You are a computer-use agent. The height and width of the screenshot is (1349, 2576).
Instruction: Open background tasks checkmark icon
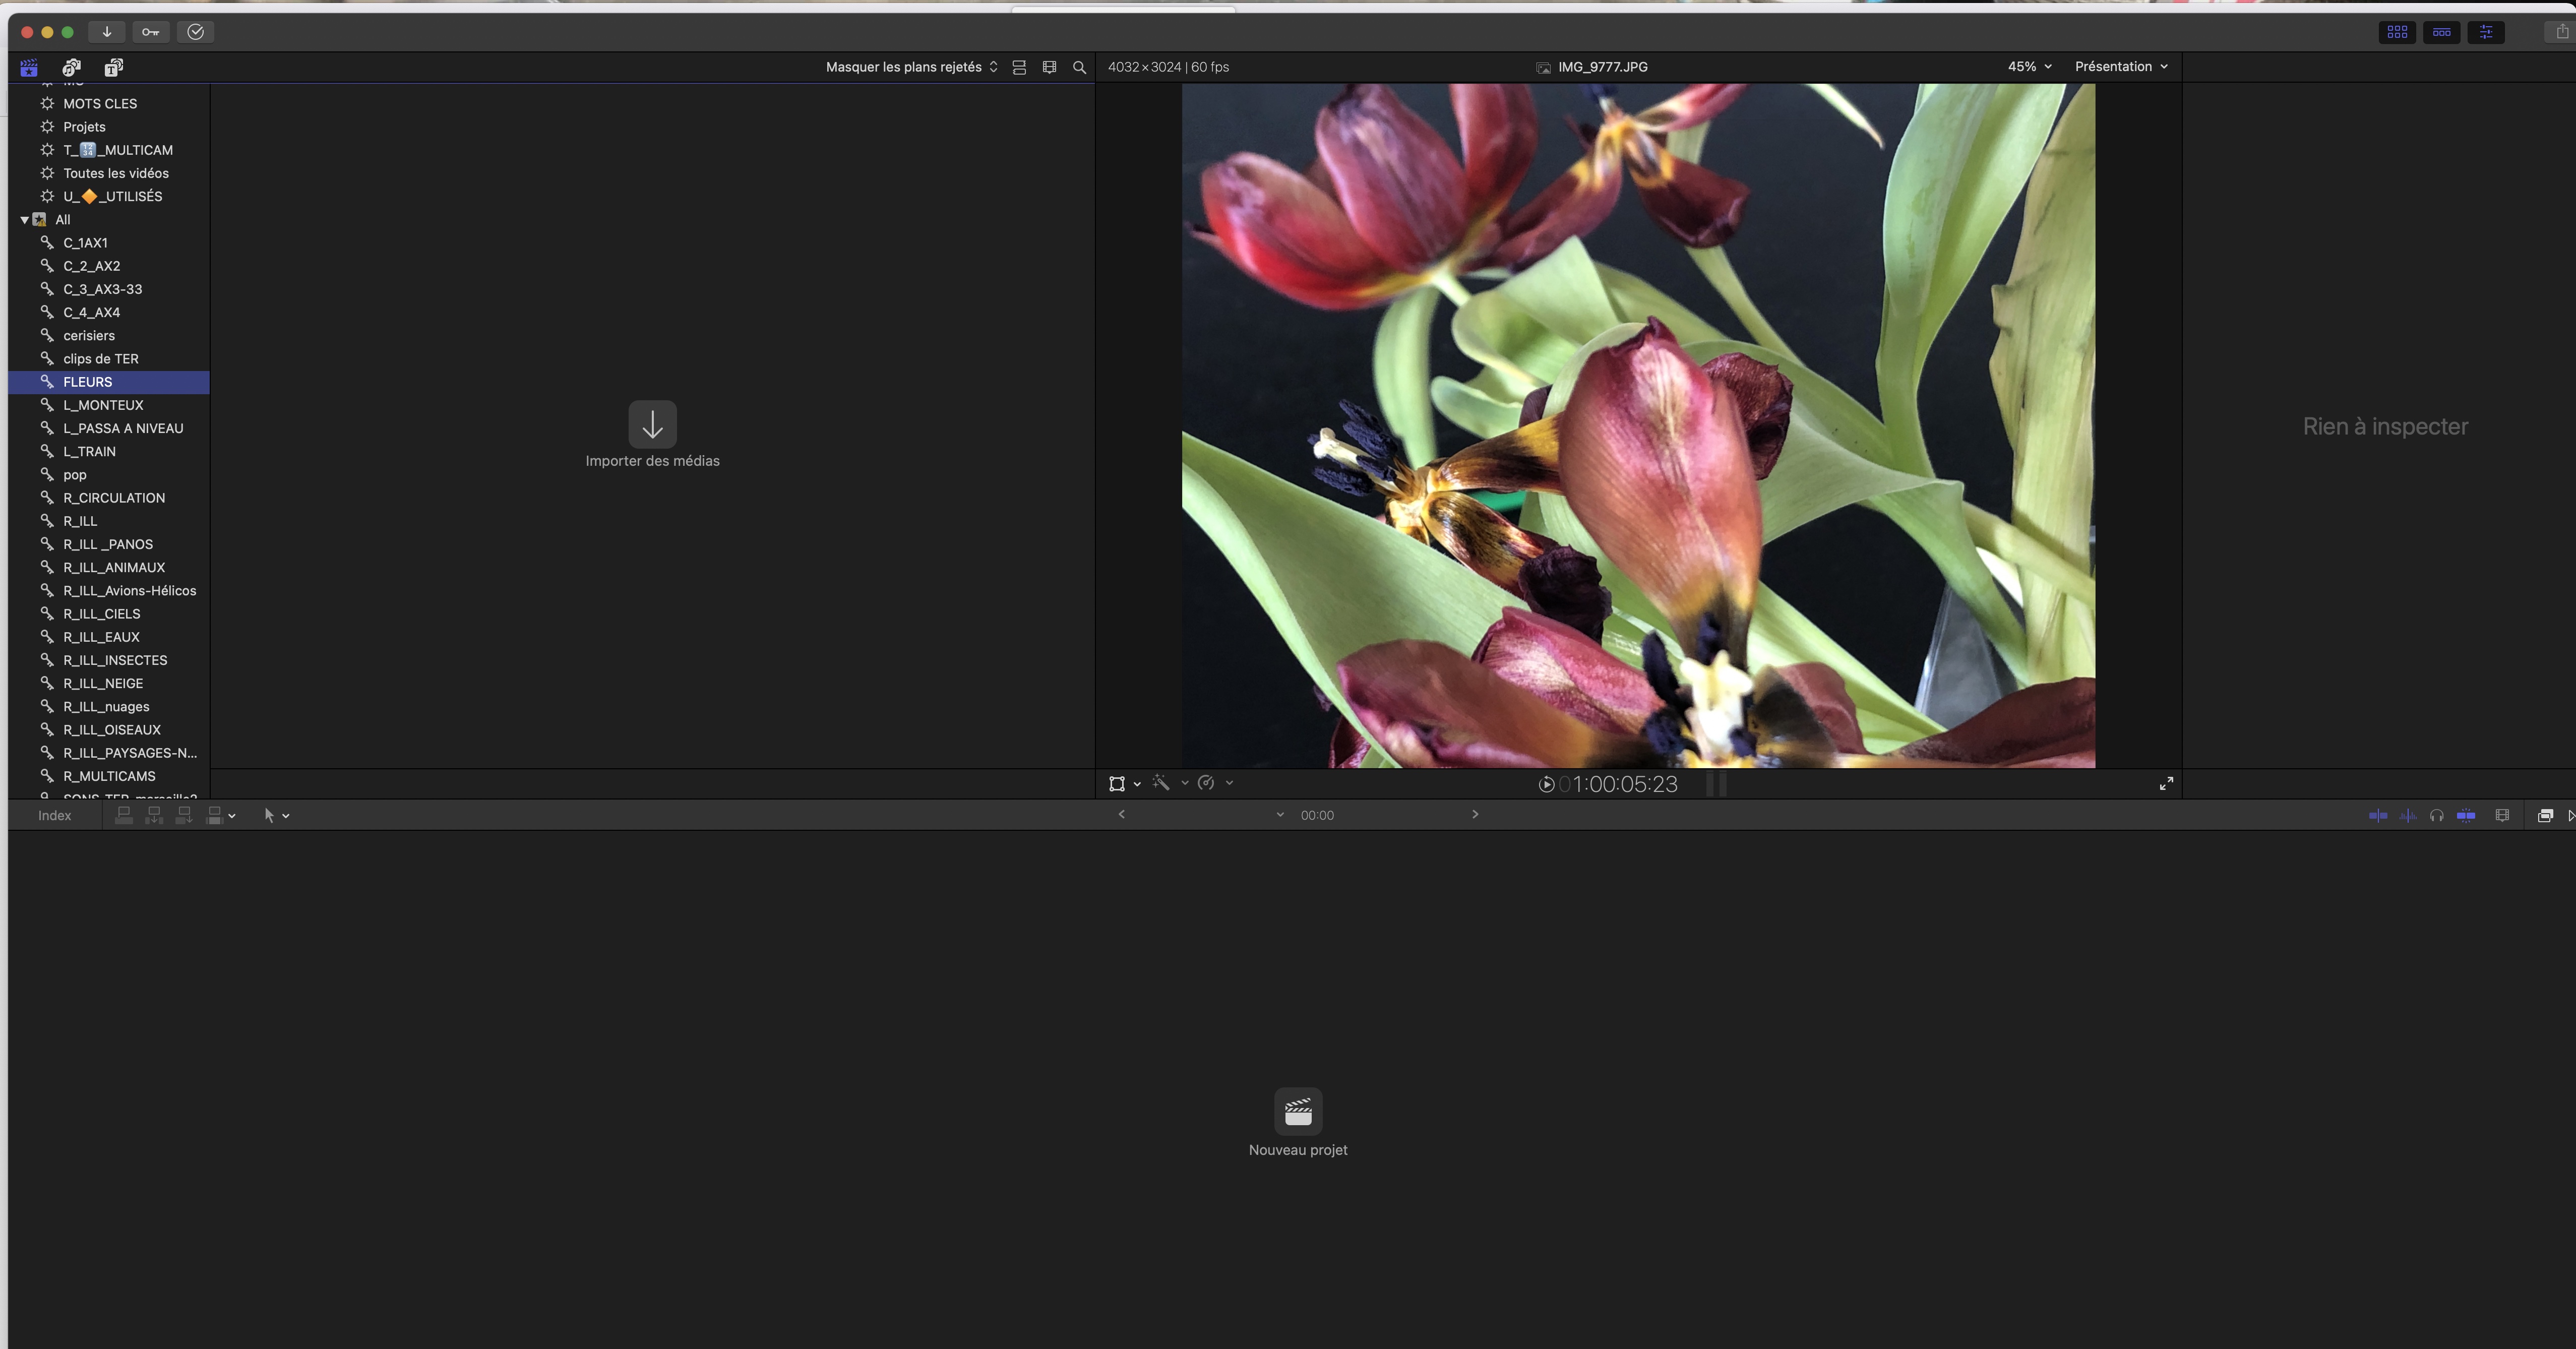pyautogui.click(x=195, y=32)
